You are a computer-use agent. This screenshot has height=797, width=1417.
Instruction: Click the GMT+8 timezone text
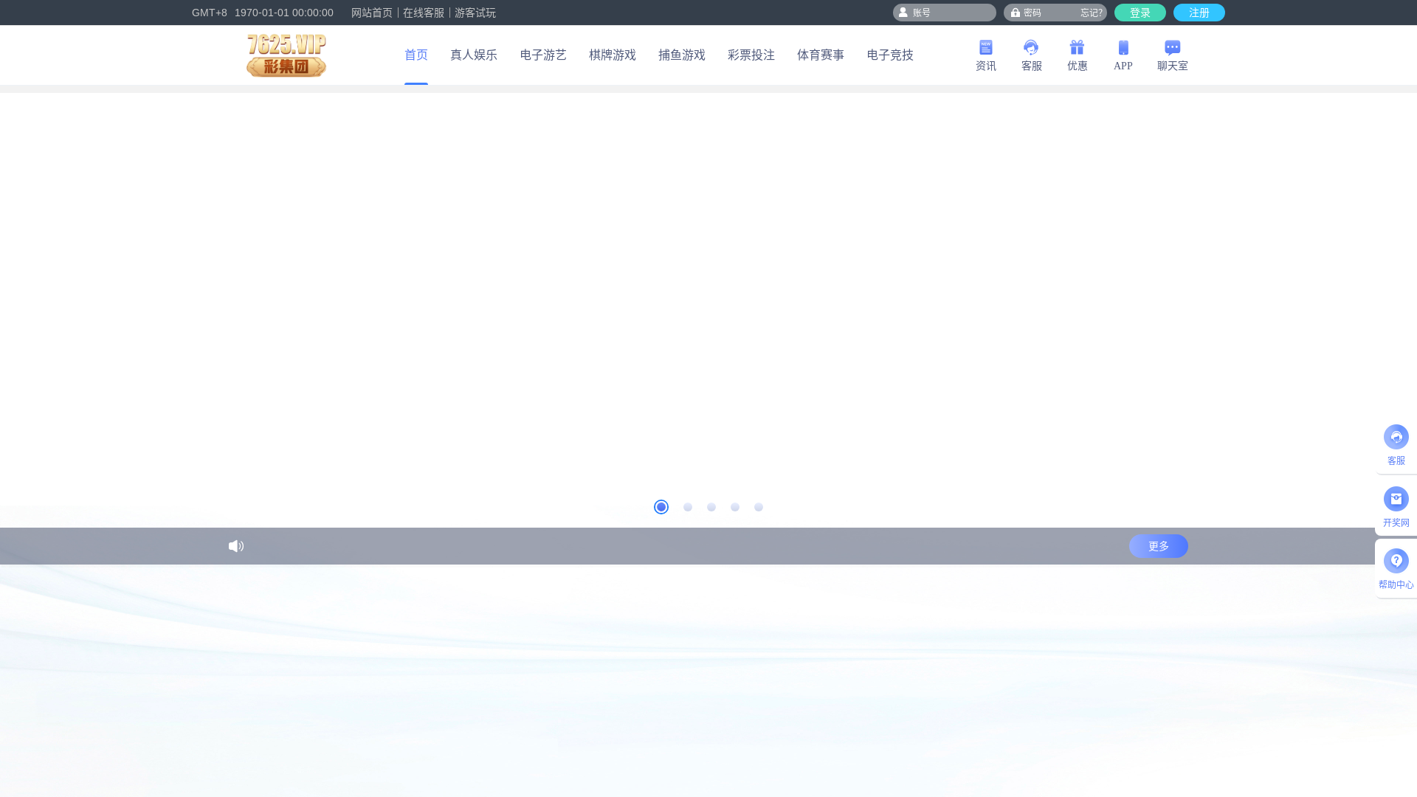coord(210,13)
